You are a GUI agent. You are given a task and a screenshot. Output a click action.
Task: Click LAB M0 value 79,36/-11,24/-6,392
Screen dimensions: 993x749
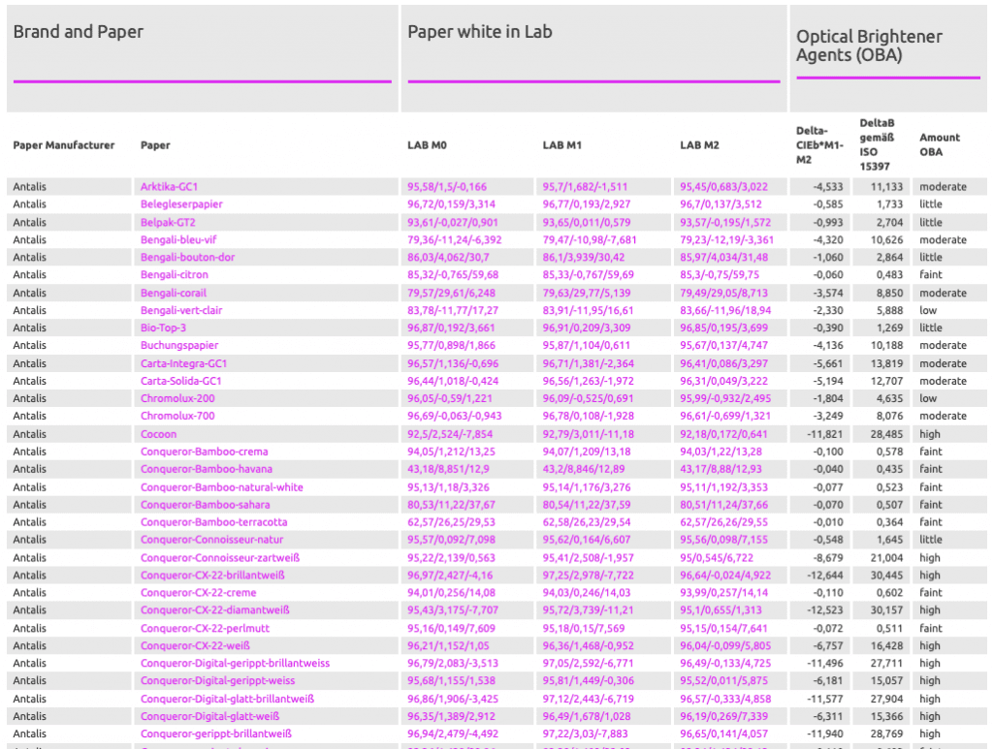coord(455,239)
